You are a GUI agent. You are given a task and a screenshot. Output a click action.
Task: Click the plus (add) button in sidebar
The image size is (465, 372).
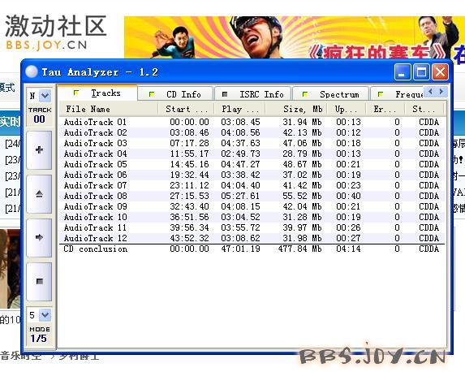click(x=39, y=150)
